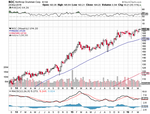Screen dimensions: 150x114
Task: Click candlestick icon beside NOC (Weekly)
Action: point(10,28)
